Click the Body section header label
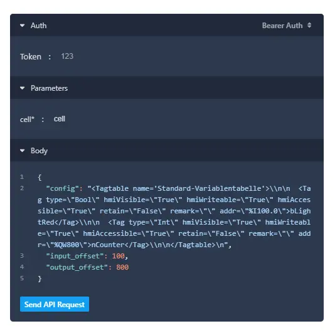 pos(39,151)
